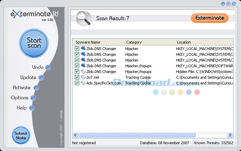Open the Help menu item
The height and width of the screenshot is (151, 241).
pos(21,108)
